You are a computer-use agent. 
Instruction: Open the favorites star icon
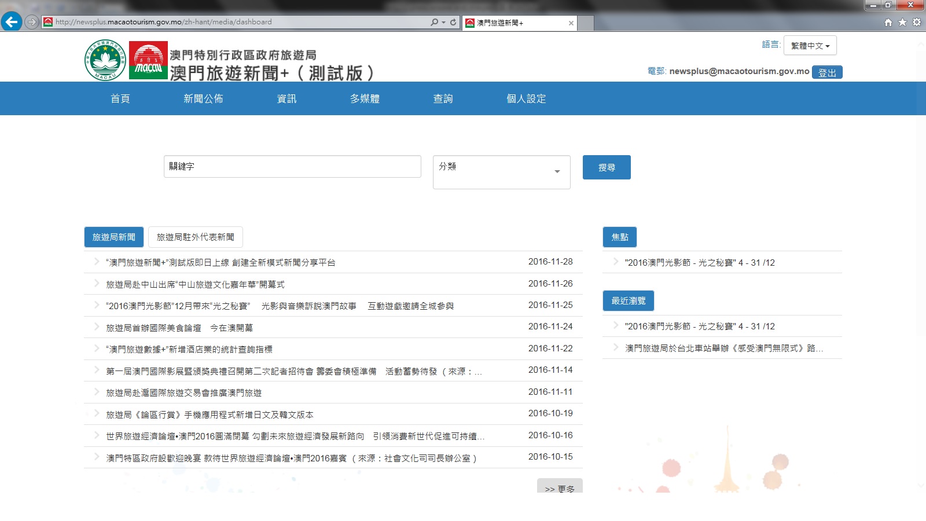click(x=902, y=23)
